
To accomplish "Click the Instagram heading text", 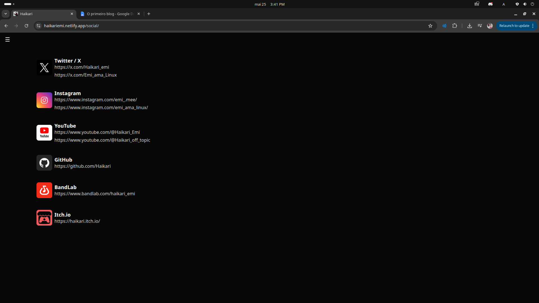I will tap(68, 93).
